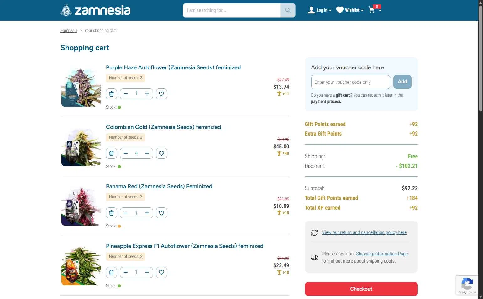Click the Shopping cart heading

coord(85,48)
